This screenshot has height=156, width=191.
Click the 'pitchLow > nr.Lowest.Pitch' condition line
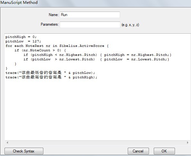(x=96, y=59)
